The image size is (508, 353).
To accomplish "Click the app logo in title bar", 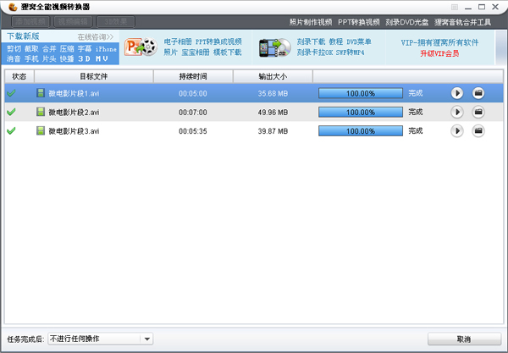I will coord(13,7).
